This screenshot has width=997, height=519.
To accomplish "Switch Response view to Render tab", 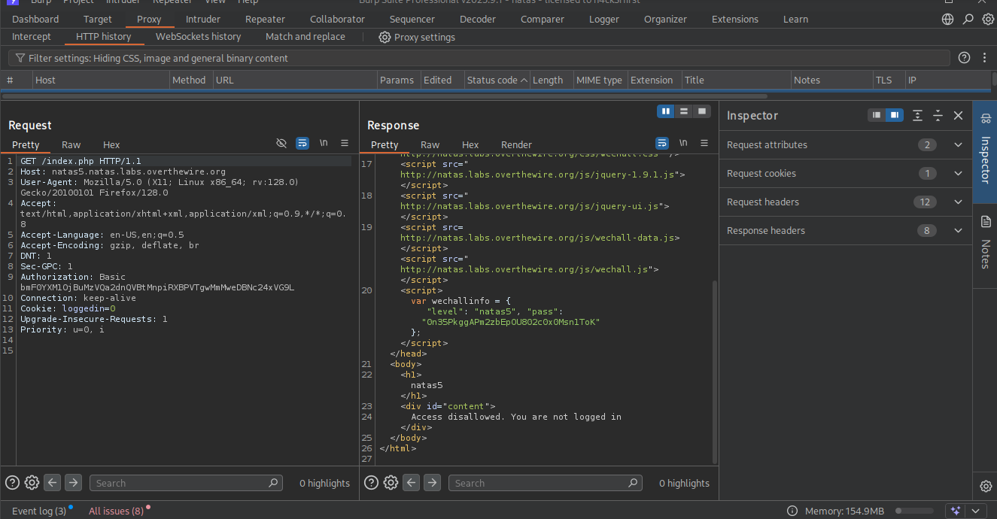I will pos(516,144).
